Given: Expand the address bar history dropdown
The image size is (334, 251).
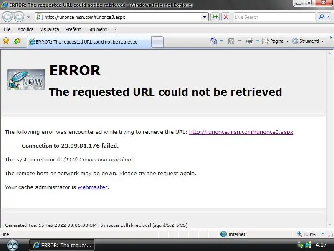Looking at the screenshot, I should tap(205, 17).
